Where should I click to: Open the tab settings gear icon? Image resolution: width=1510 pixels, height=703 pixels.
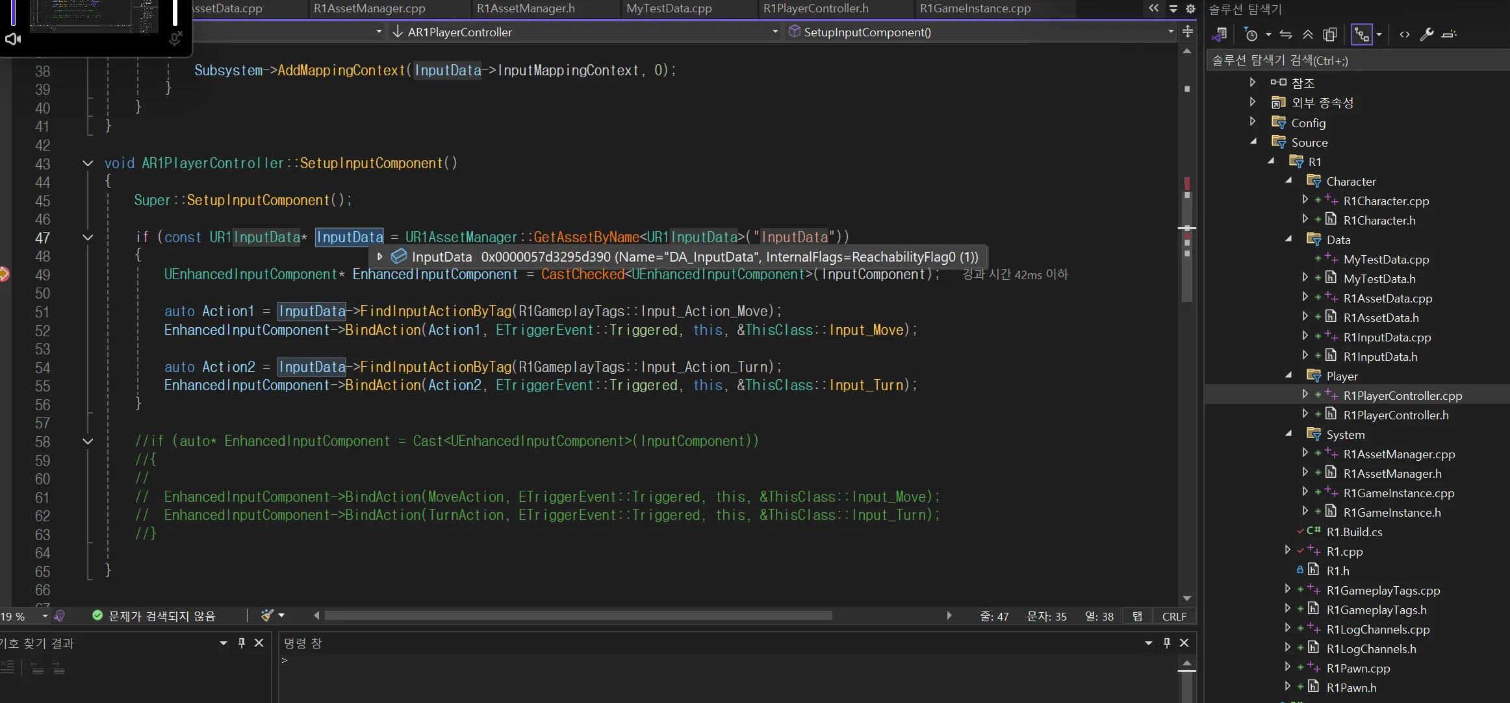click(x=1190, y=8)
